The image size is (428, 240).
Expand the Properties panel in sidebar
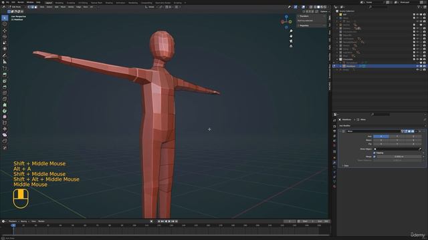[x=304, y=25]
